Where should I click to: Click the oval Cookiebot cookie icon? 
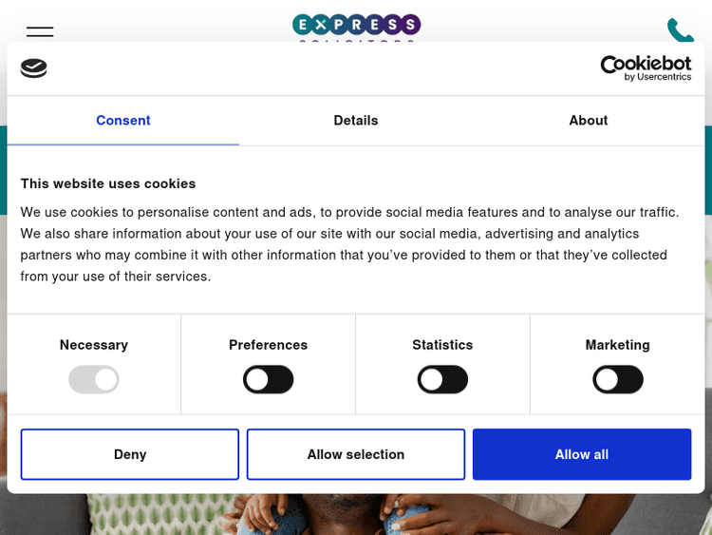tap(34, 67)
